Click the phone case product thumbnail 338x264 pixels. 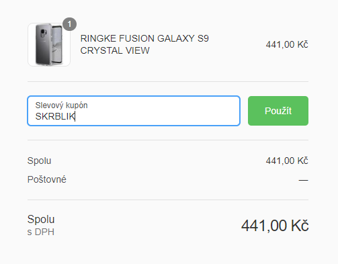49,44
